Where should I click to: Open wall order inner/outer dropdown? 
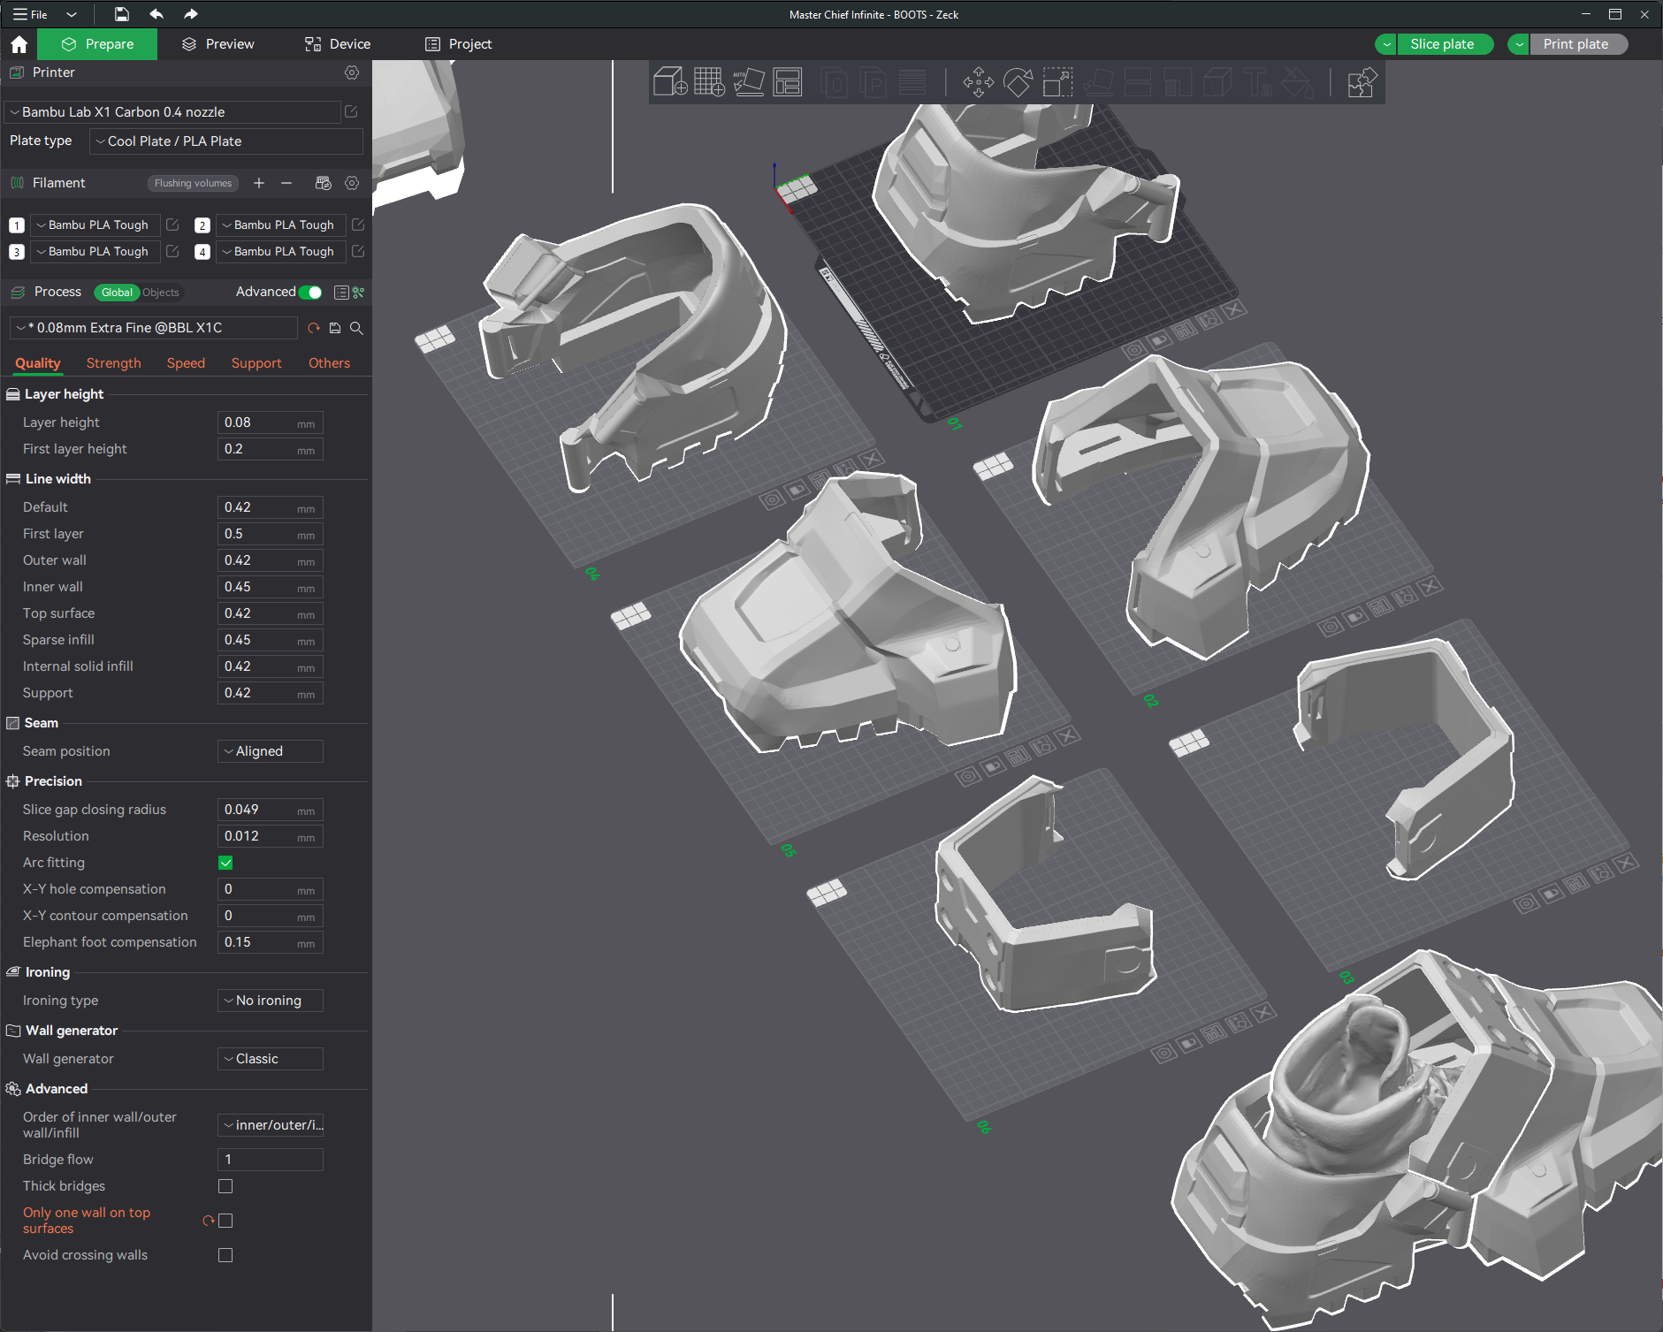click(x=271, y=1125)
